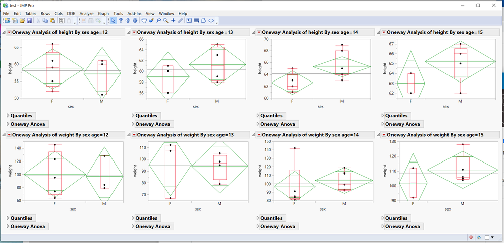Open red triangle menu for height age=12
Screen dimensions: 504x243
click(x=9, y=32)
